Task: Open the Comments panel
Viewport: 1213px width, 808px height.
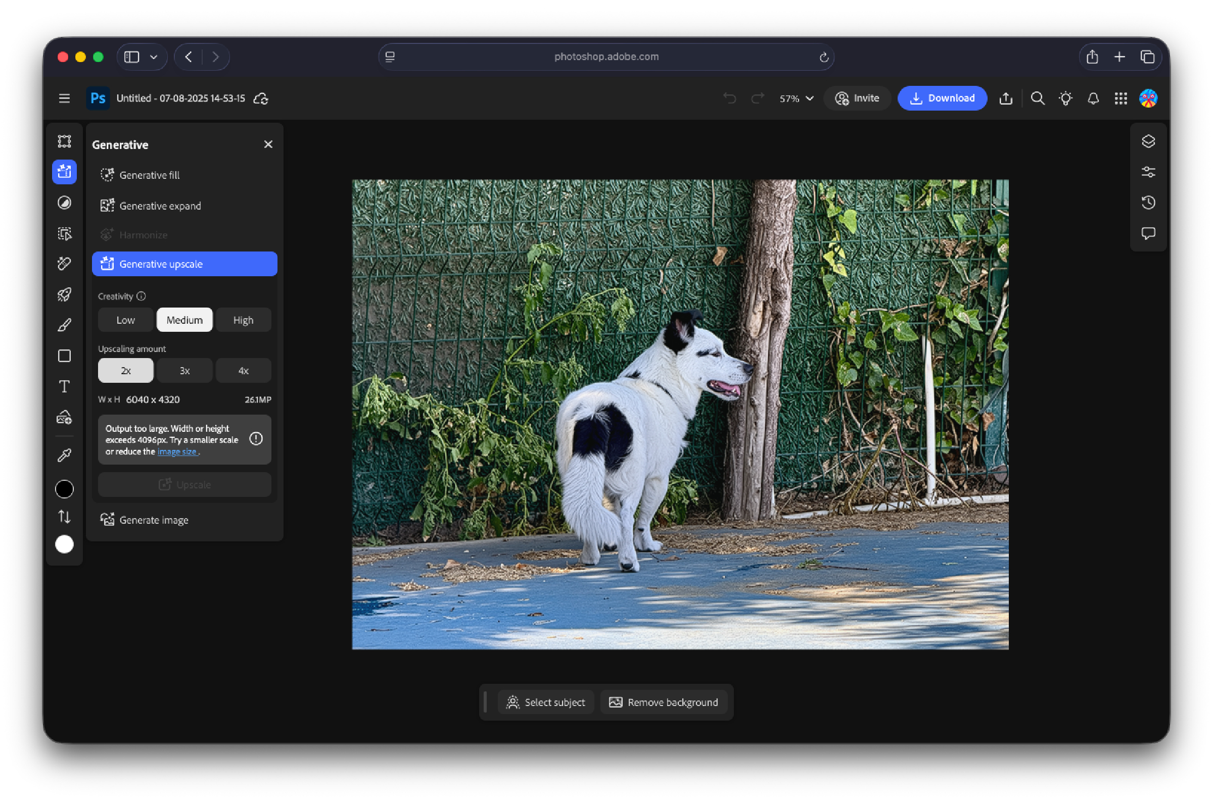Action: coord(1148,233)
